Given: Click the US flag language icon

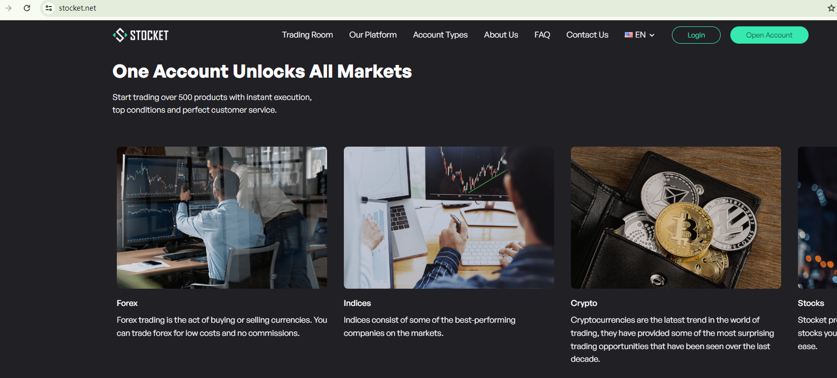Looking at the screenshot, I should [x=629, y=35].
